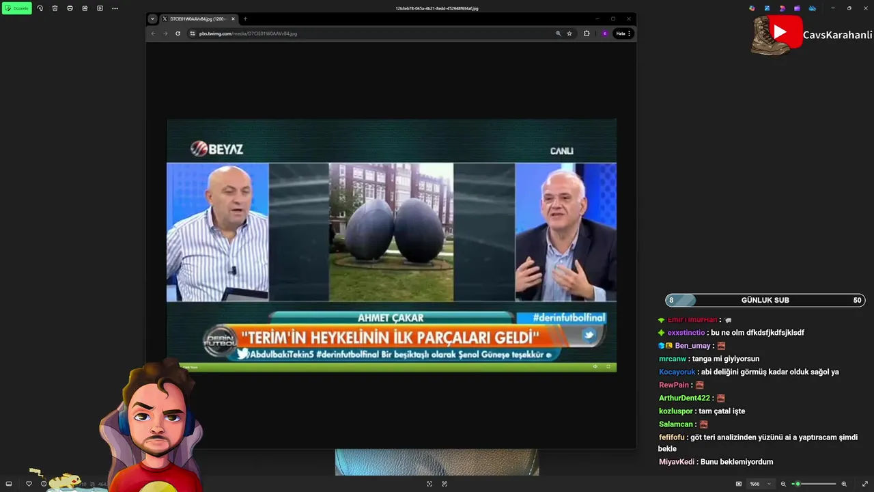Open the OneDrive cloud icon in Photos title bar

click(x=813, y=8)
